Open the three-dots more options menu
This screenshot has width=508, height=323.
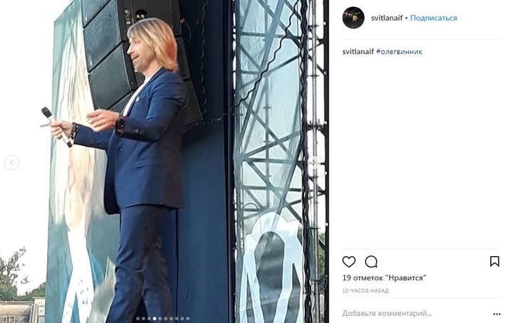pyautogui.click(x=497, y=314)
